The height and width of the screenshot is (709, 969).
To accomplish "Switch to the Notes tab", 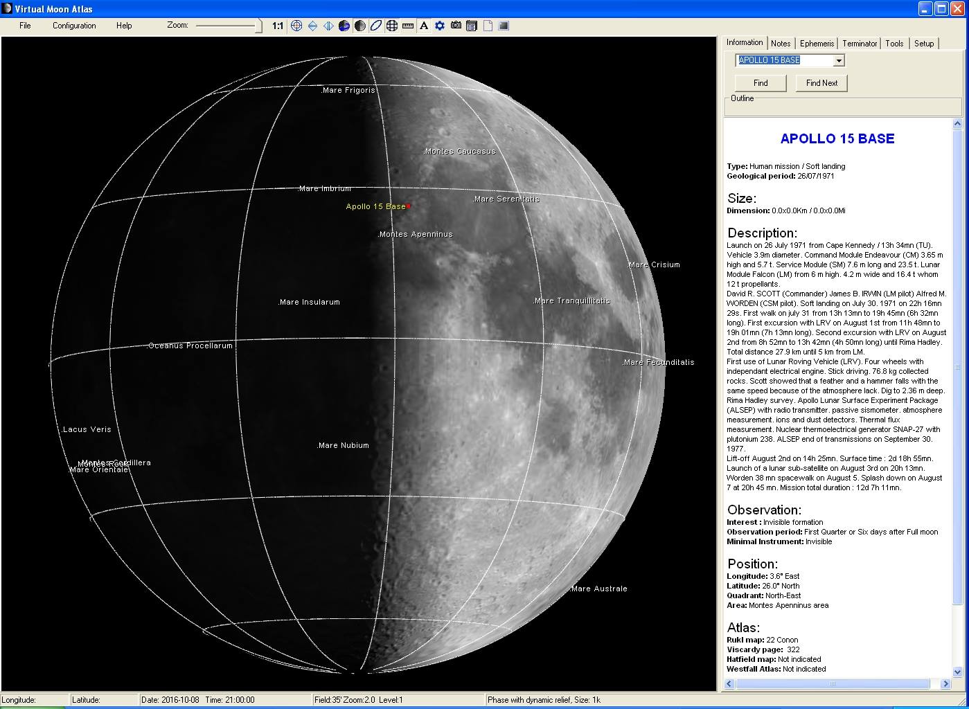I will tap(781, 43).
